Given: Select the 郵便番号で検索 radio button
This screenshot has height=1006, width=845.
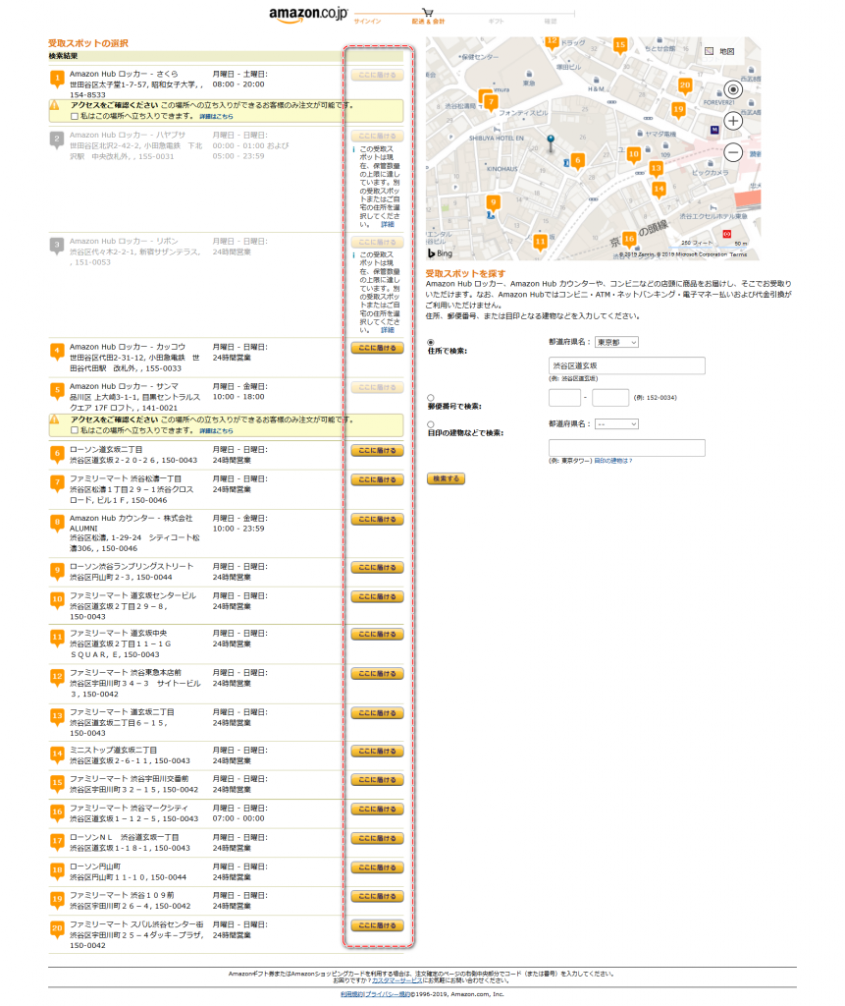Looking at the screenshot, I should [430, 397].
